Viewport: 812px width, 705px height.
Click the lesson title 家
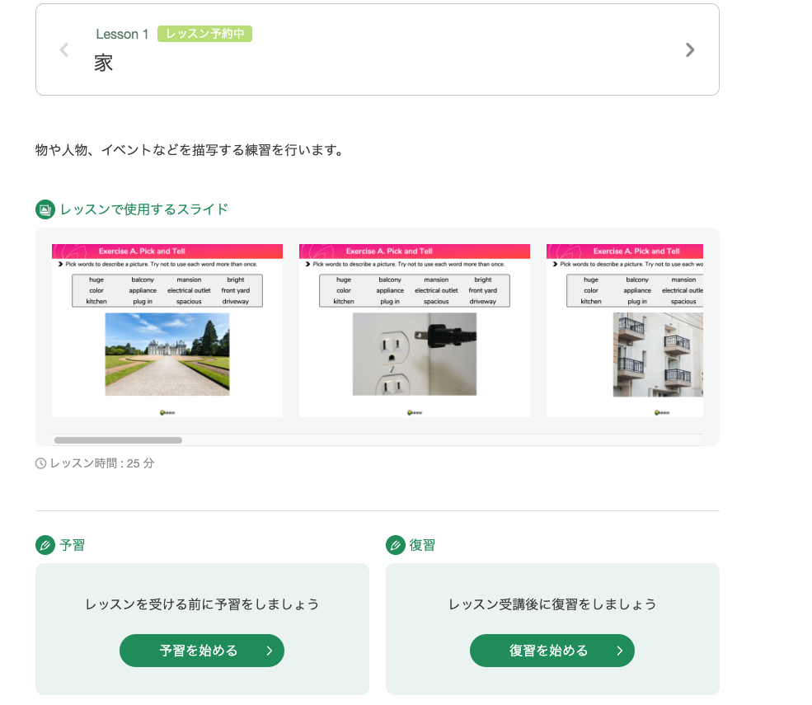tap(104, 63)
